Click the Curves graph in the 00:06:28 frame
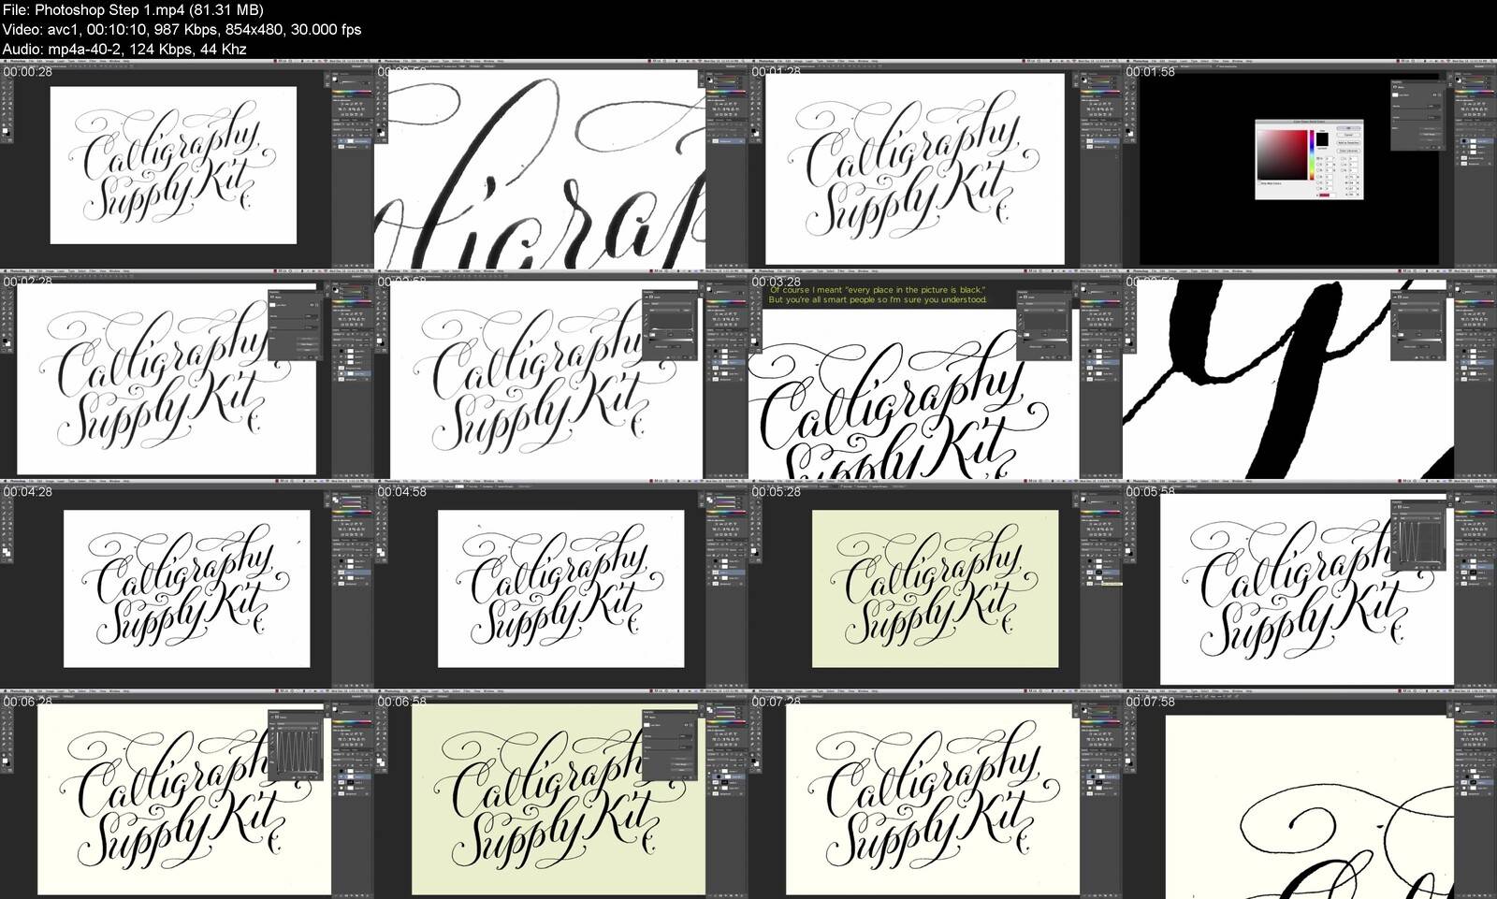This screenshot has height=899, width=1497. point(297,752)
